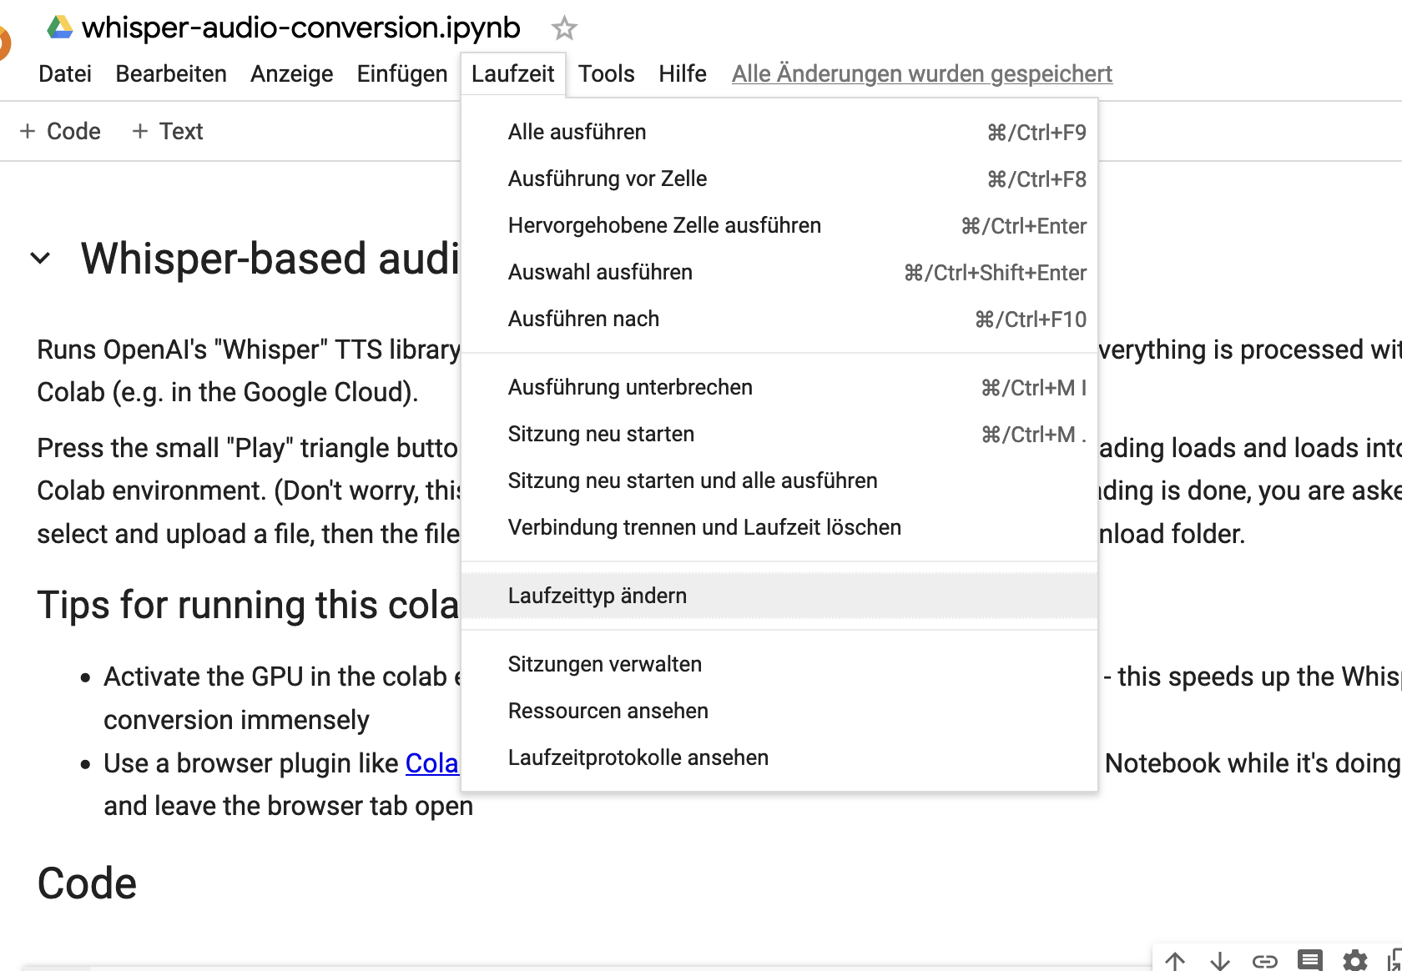
Task: Add a comment via the comment icon
Action: point(1310,961)
